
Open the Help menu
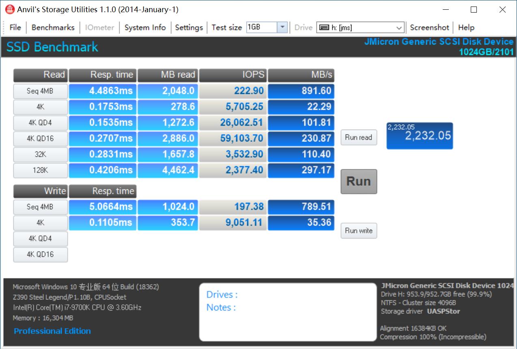point(466,28)
